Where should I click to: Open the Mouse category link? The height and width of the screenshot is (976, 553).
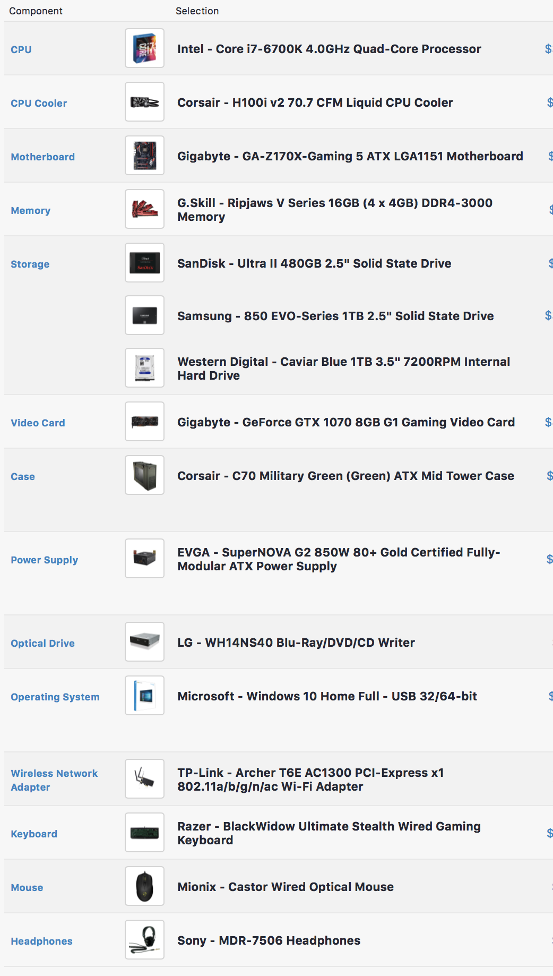pos(27,887)
